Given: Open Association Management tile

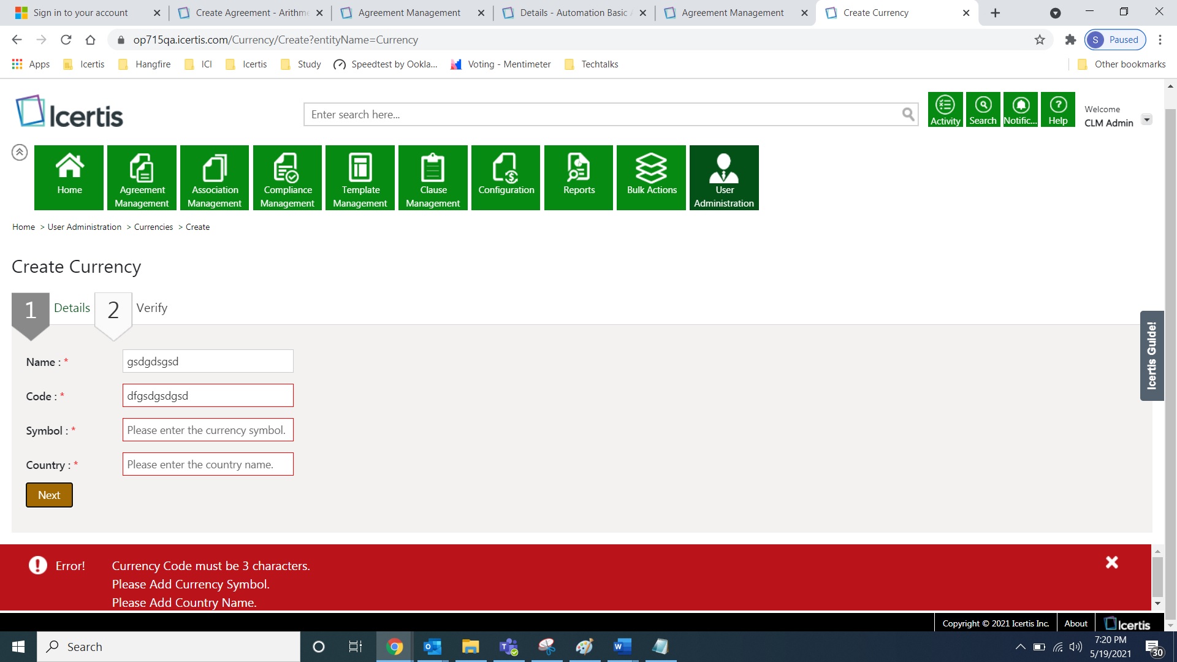Looking at the screenshot, I should click(215, 178).
